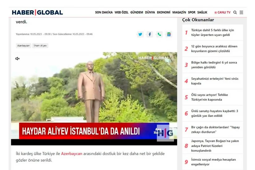Viewport: 255px width, 170px height.
Task: Open MAGAZİN menu item
Action: pyautogui.click(x=179, y=12)
